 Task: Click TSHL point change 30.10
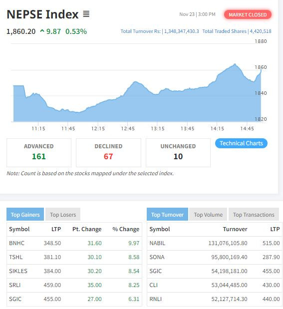click(x=95, y=257)
